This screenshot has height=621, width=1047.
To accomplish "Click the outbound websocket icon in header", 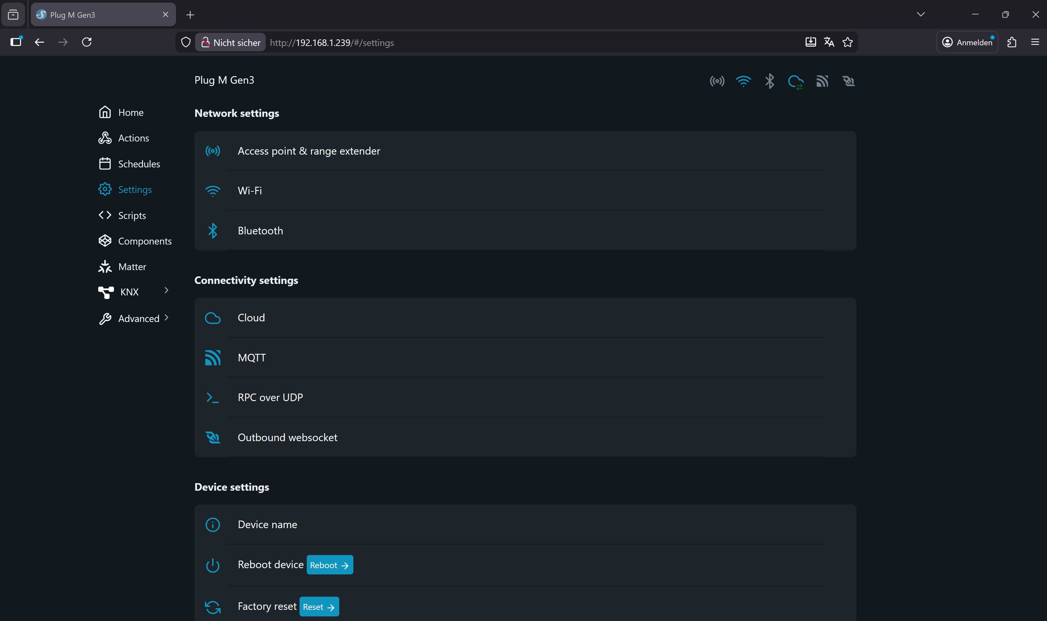I will tap(849, 81).
